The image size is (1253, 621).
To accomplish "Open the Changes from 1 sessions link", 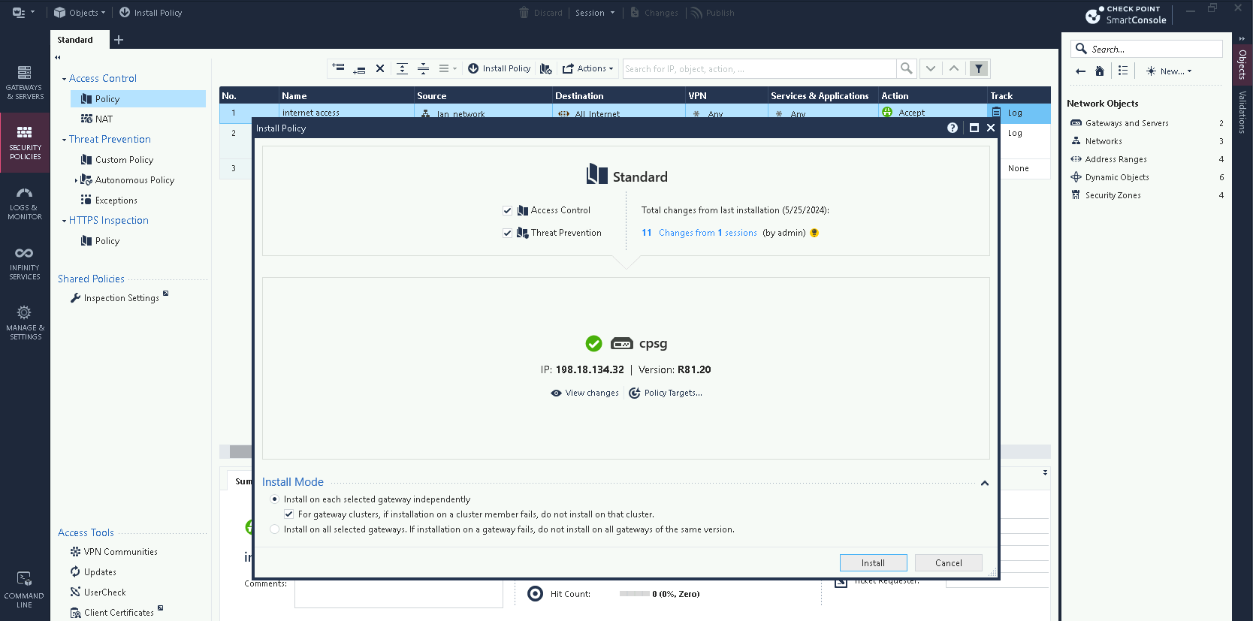I will [707, 233].
